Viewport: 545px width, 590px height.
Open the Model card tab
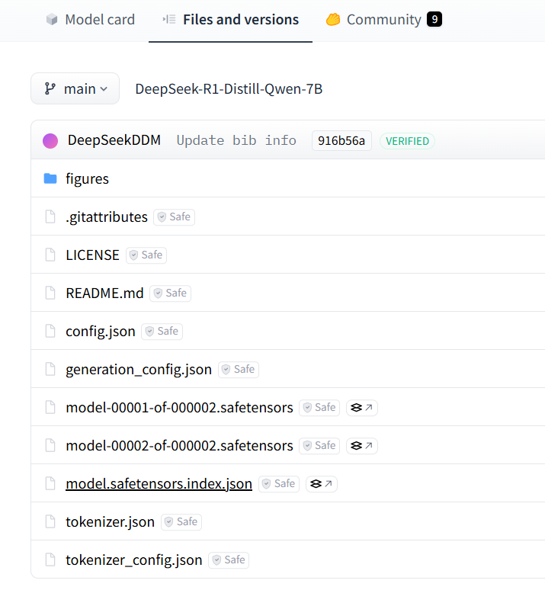click(x=91, y=20)
